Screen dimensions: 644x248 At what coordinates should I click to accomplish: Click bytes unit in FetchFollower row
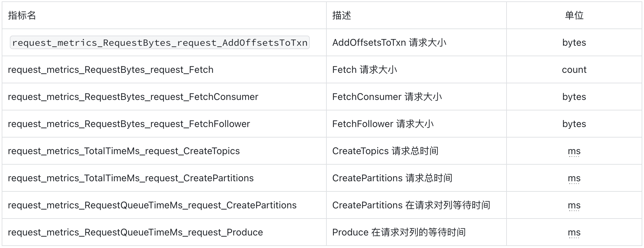point(574,124)
